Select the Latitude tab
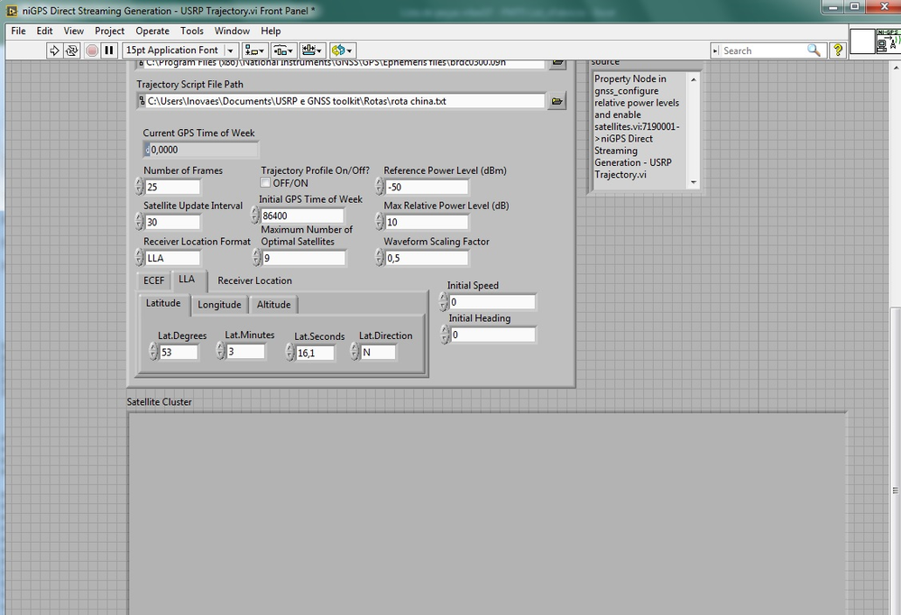The image size is (901, 615). 163,304
